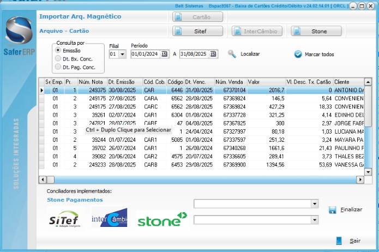Viewport: 379px width, 252px height.
Task: Select the Emissão radio option
Action: coord(58,50)
